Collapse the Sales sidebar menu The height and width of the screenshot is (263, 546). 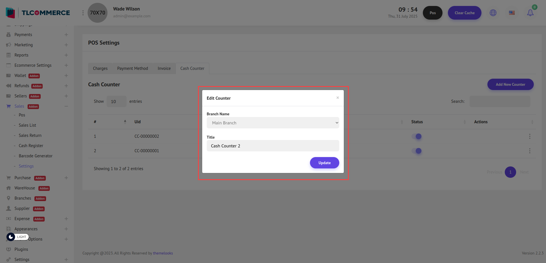point(66,106)
